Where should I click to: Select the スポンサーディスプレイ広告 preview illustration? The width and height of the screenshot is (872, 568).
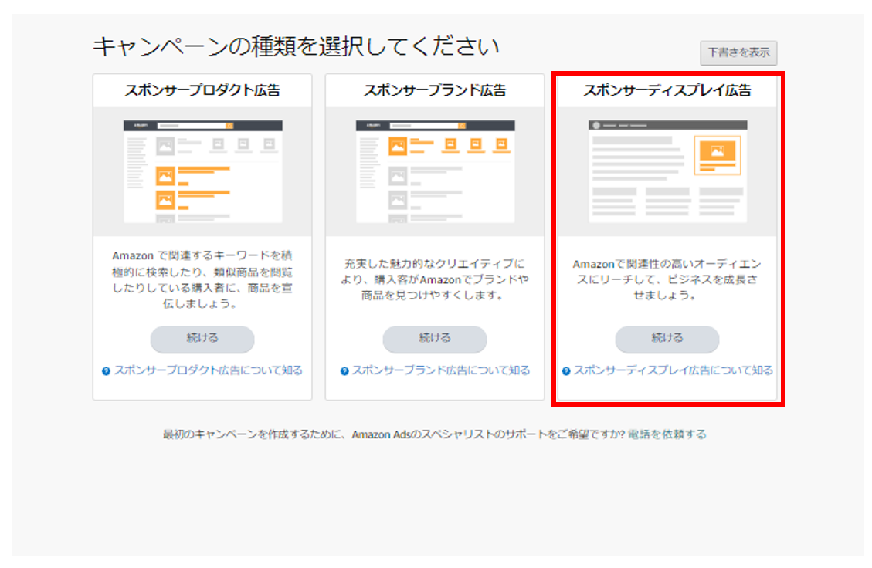(x=668, y=172)
